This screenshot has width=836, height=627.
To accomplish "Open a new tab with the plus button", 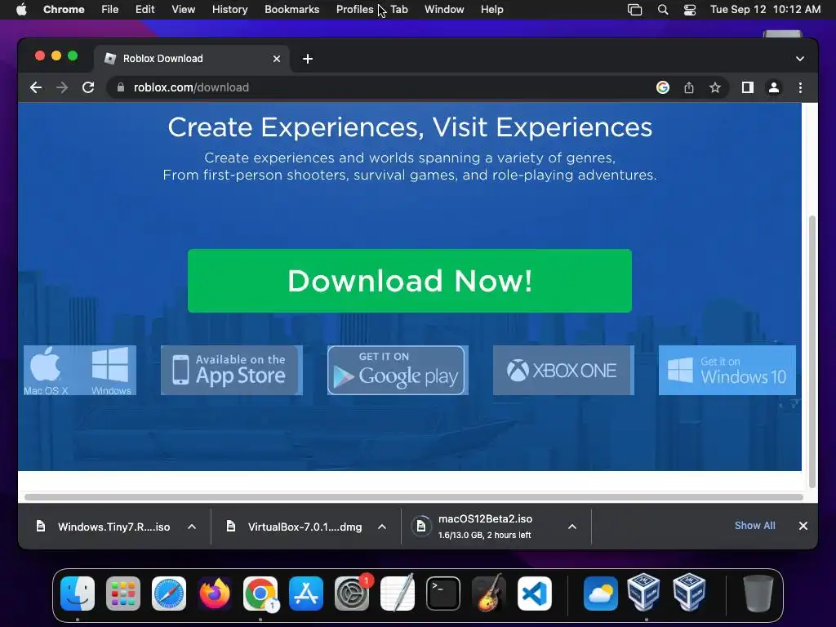I will pos(308,59).
